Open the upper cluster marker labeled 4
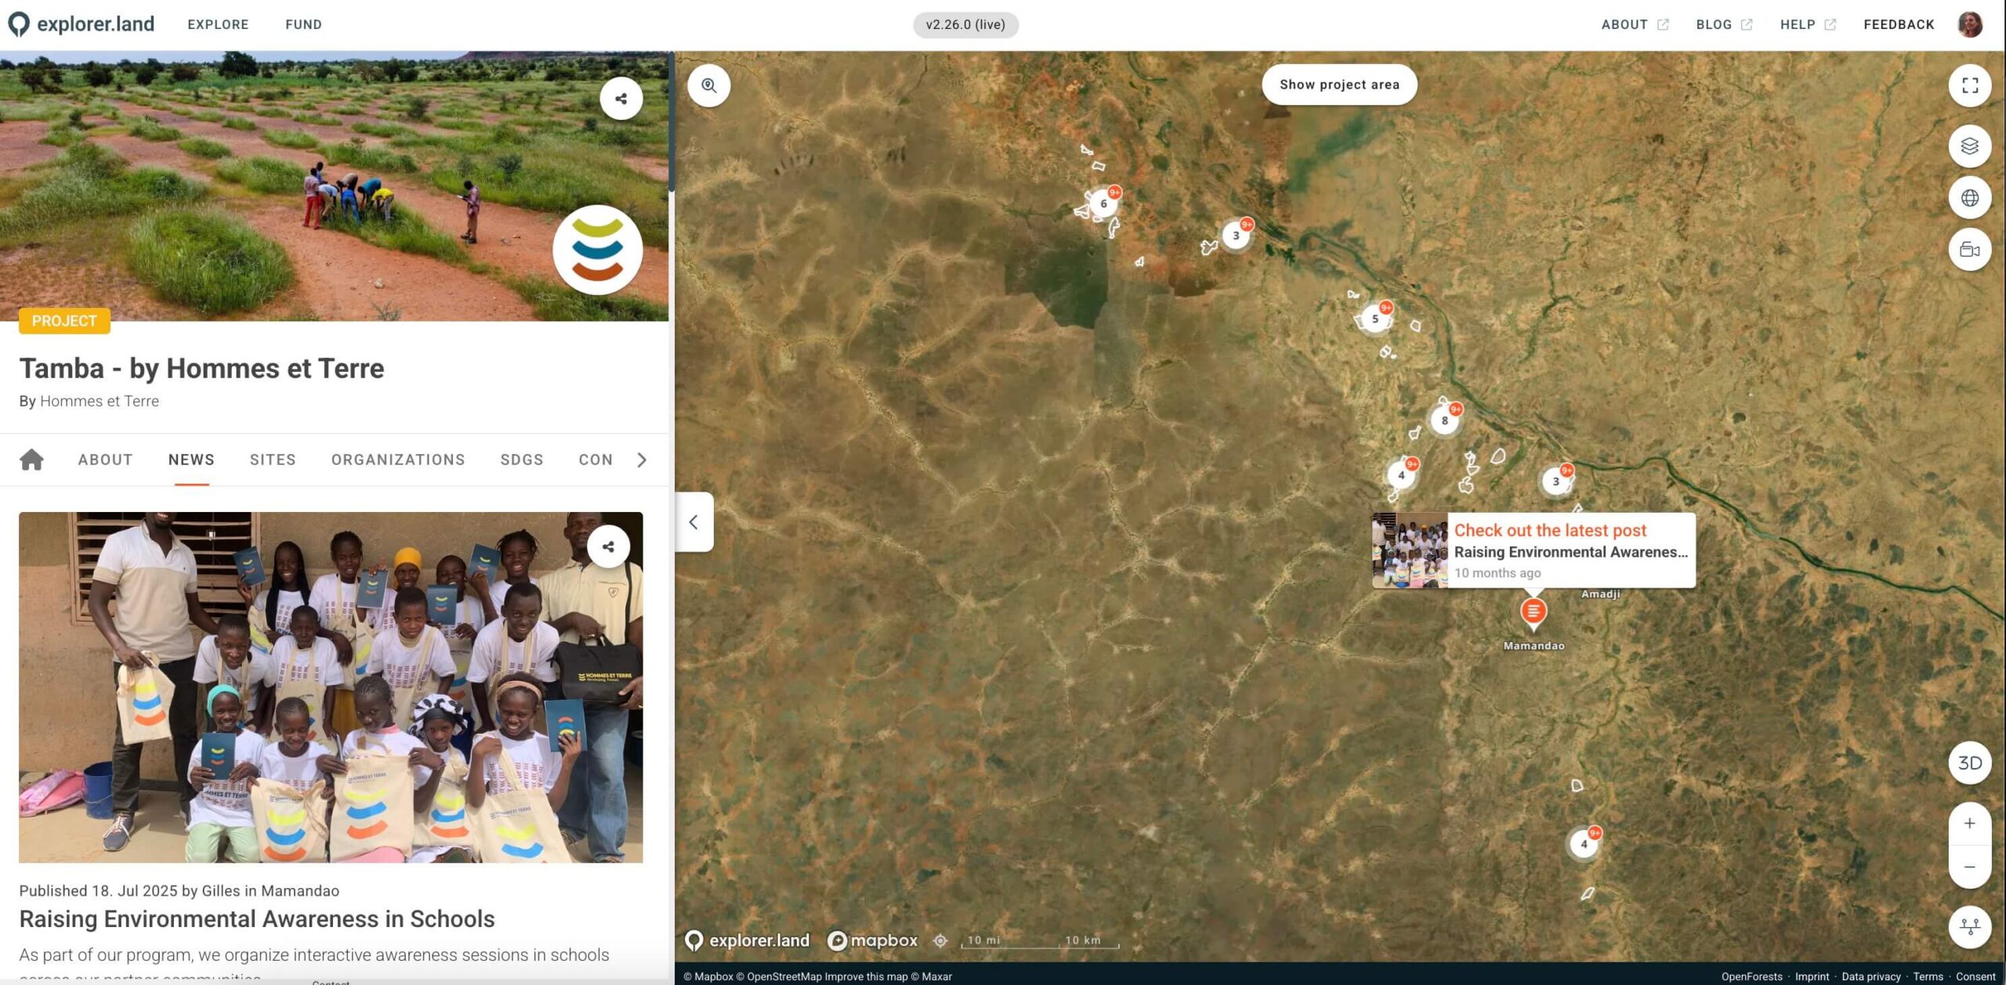2006x985 pixels. point(1402,474)
